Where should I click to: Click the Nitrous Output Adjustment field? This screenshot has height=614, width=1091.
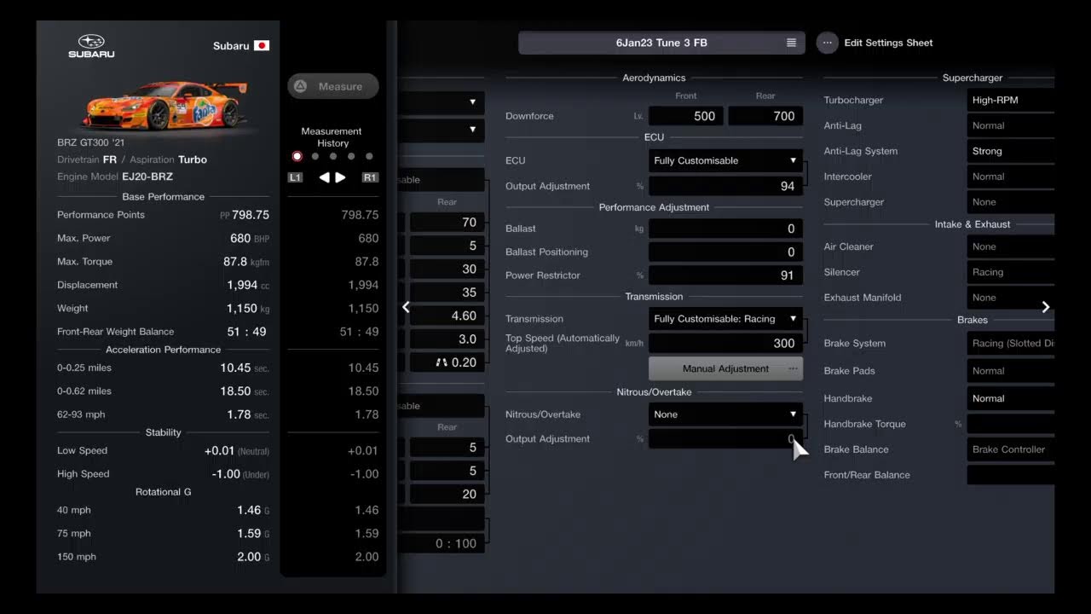725,439
